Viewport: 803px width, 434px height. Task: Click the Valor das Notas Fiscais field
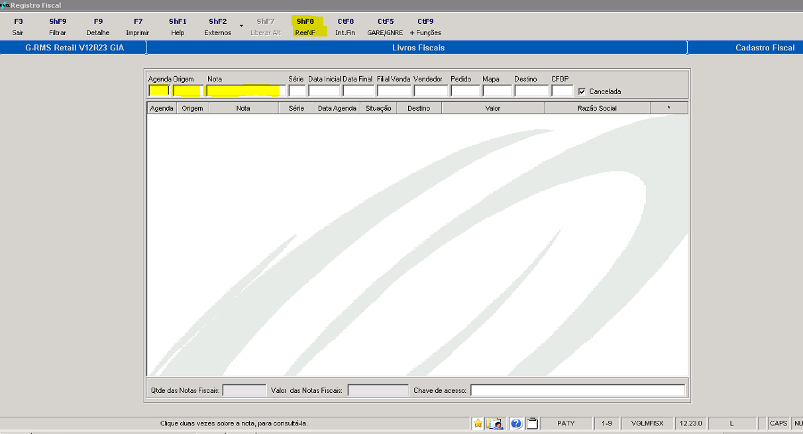pyautogui.click(x=378, y=390)
